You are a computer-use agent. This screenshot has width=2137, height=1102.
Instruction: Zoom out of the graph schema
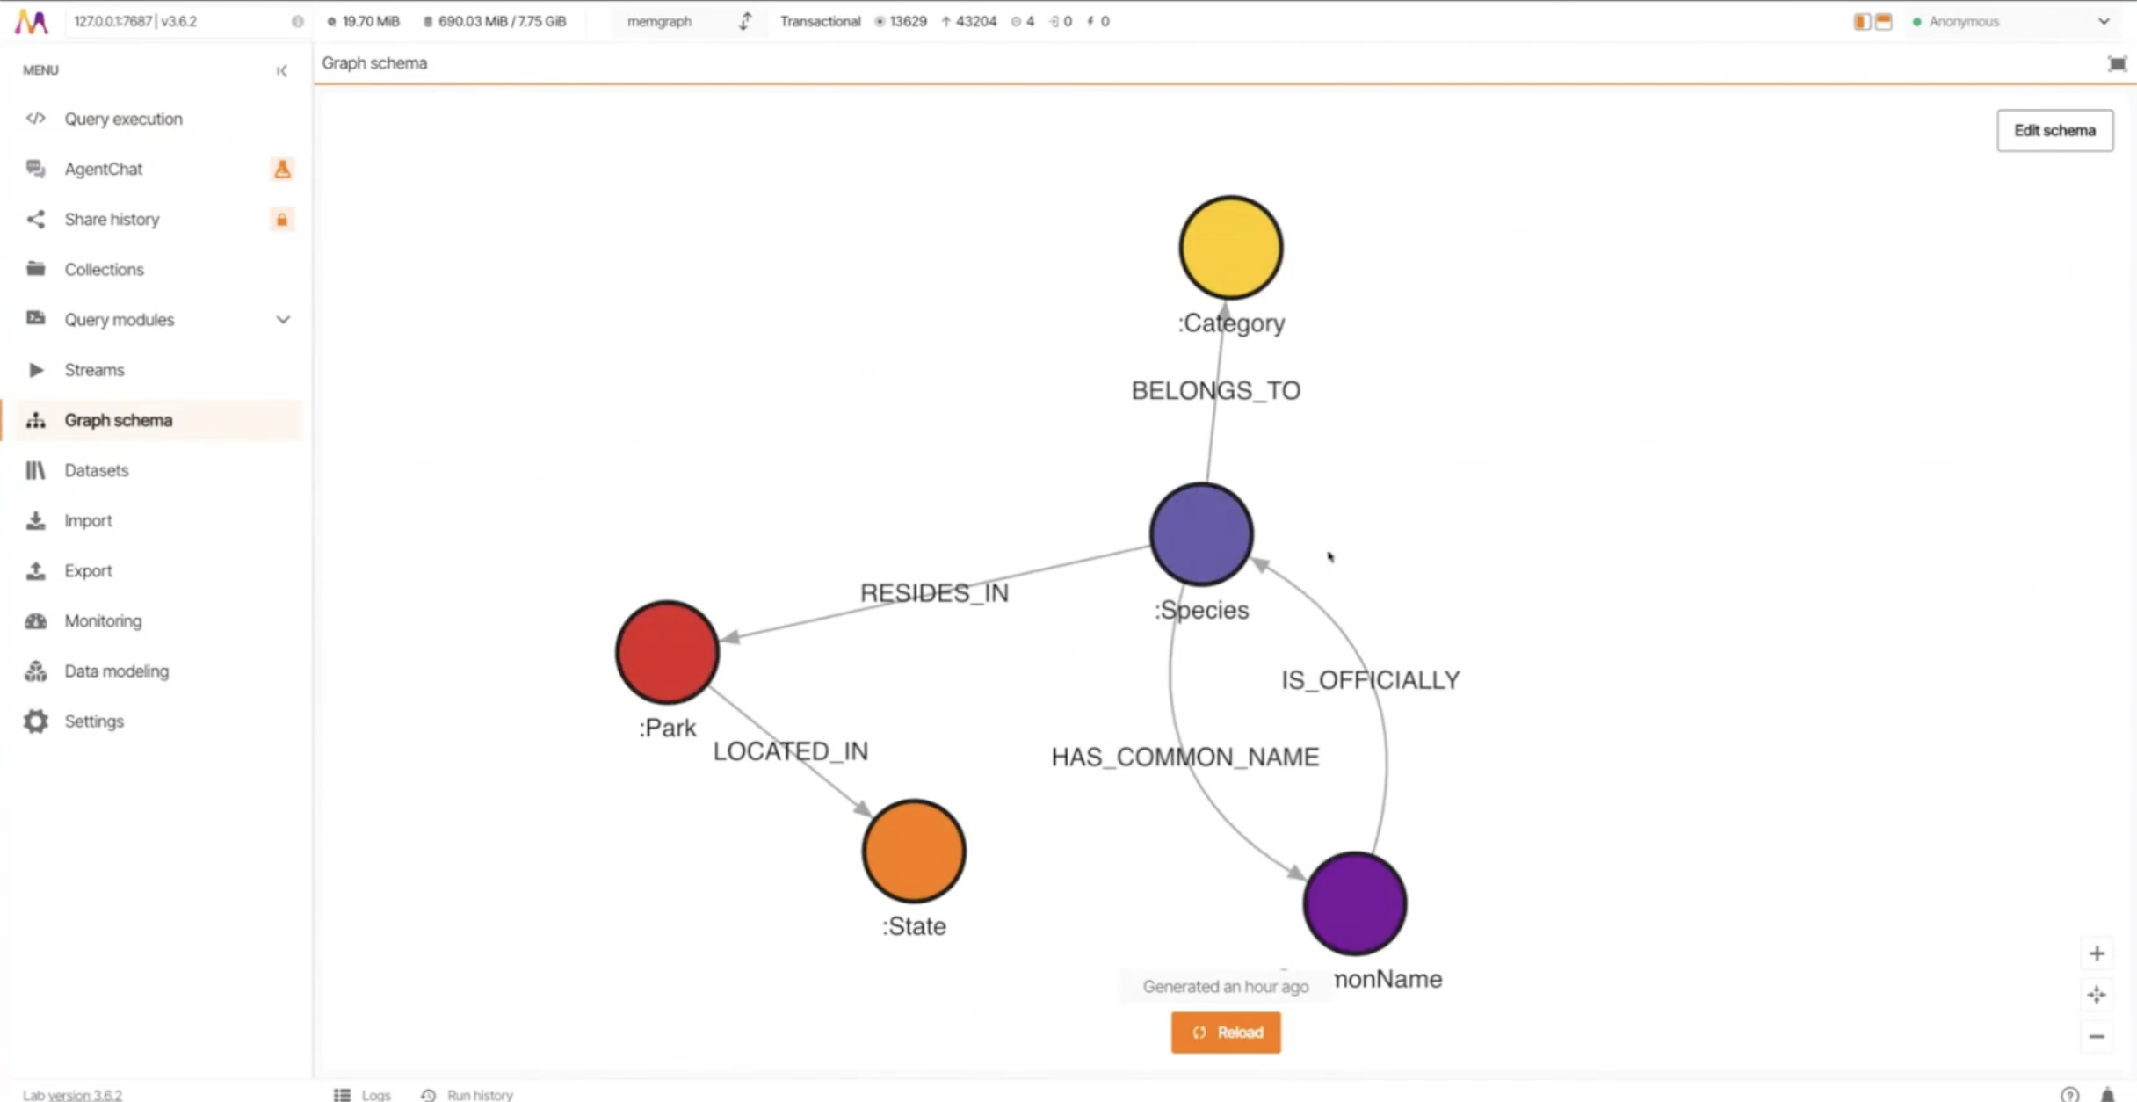coord(2097,1037)
